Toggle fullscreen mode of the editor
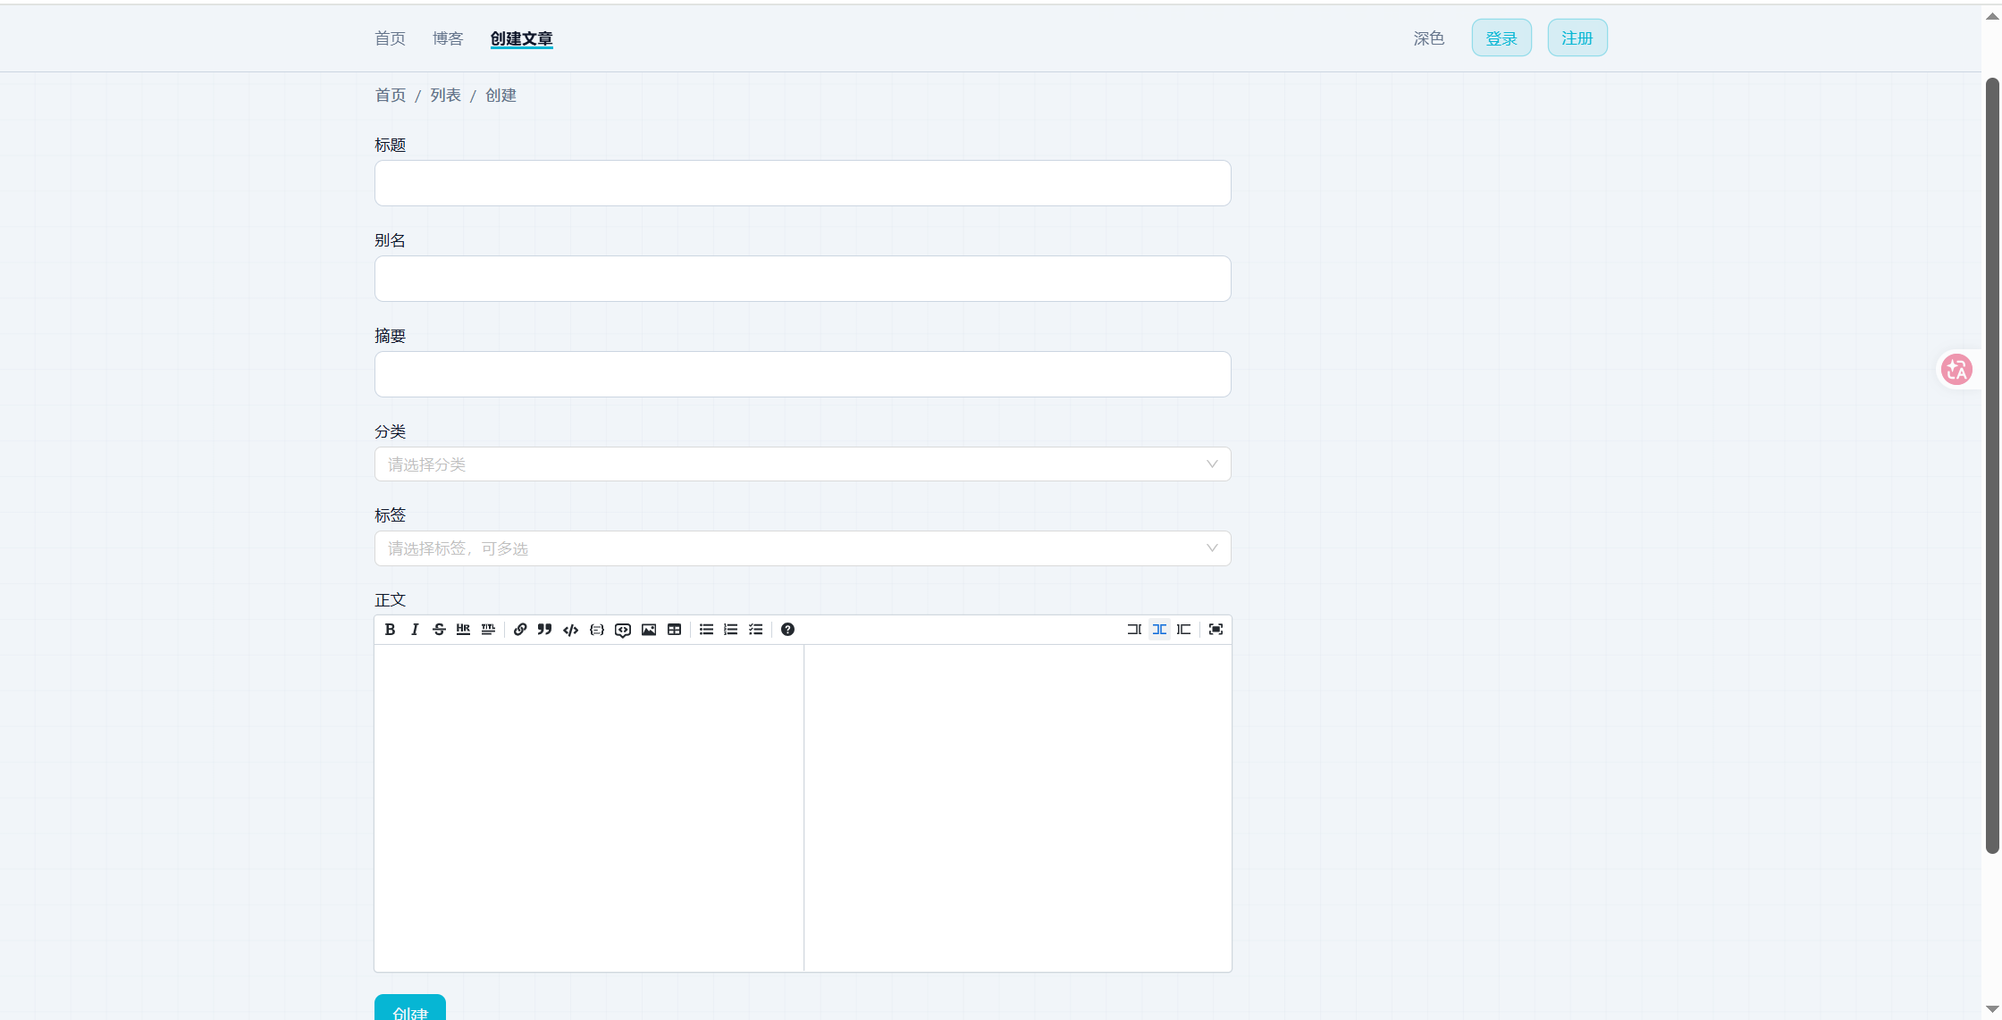 1215,630
